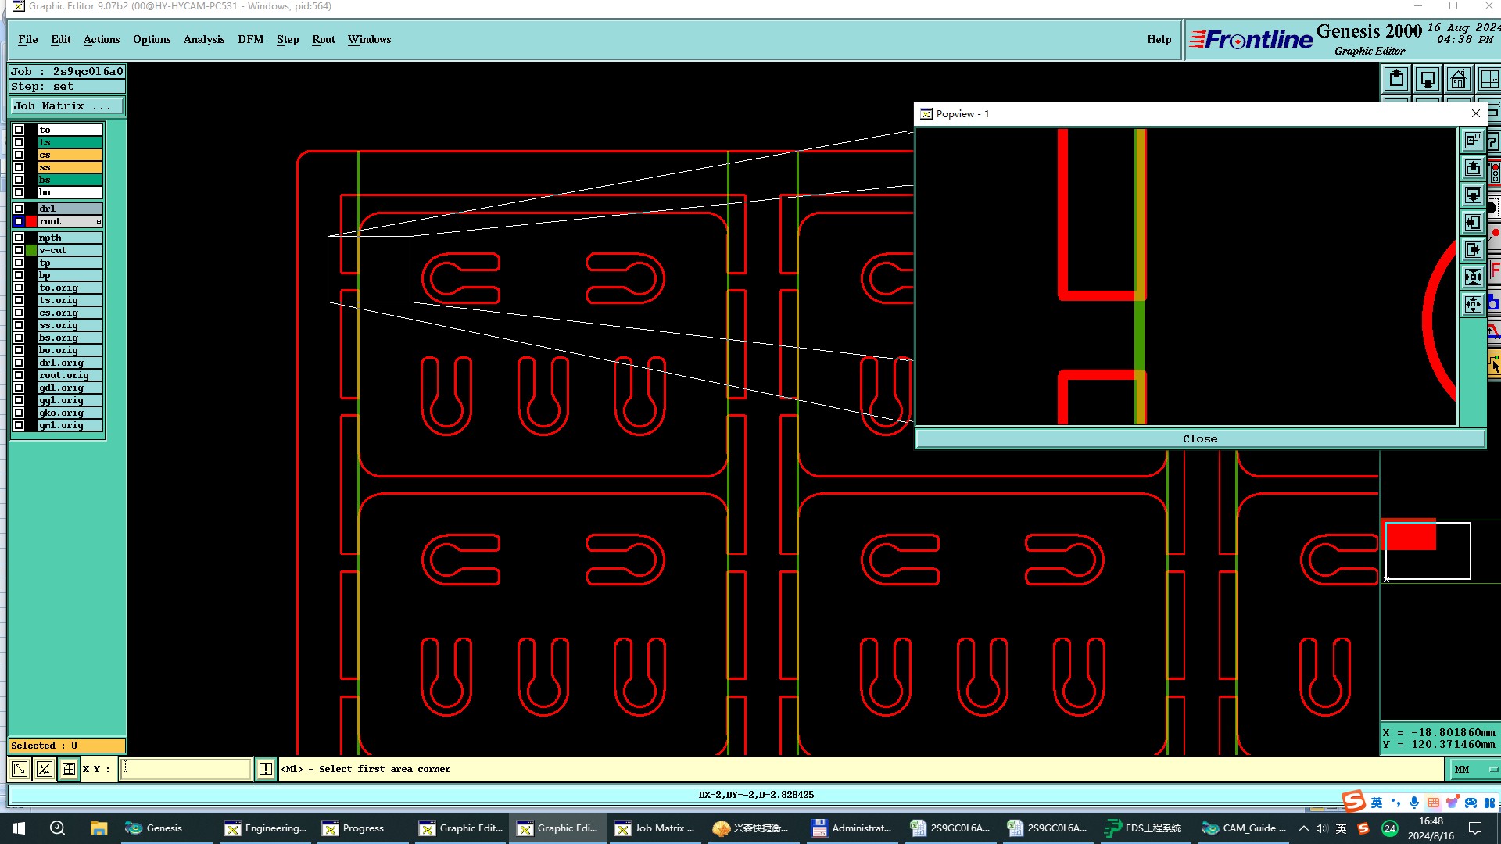Click the pan right icon in Popview
The width and height of the screenshot is (1501, 844).
click(x=1473, y=250)
